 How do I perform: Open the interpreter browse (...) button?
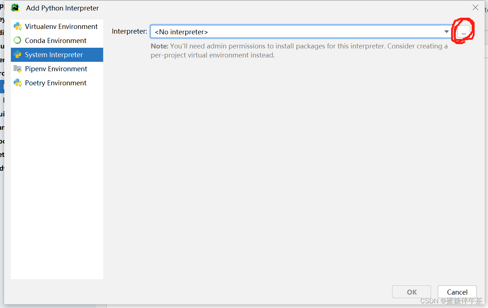tap(464, 32)
